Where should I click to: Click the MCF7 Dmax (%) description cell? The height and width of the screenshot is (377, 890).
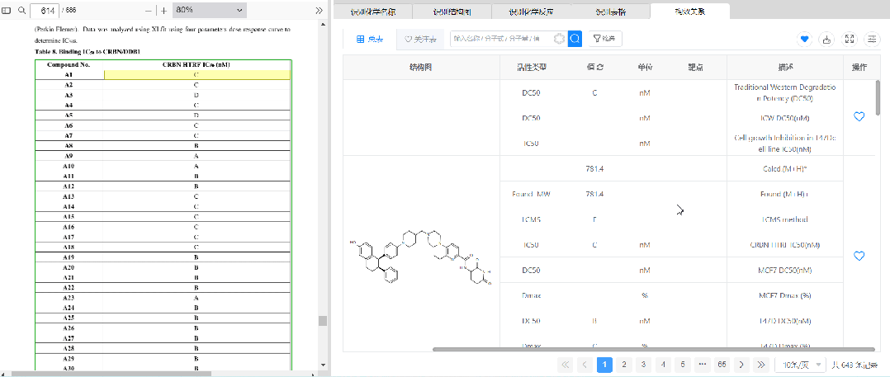pyautogui.click(x=785, y=295)
